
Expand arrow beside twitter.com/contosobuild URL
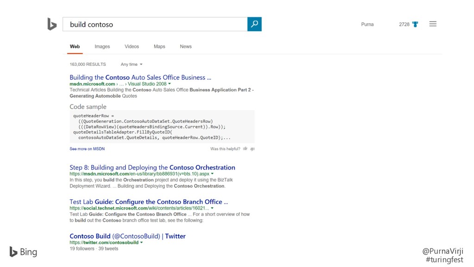coord(142,242)
